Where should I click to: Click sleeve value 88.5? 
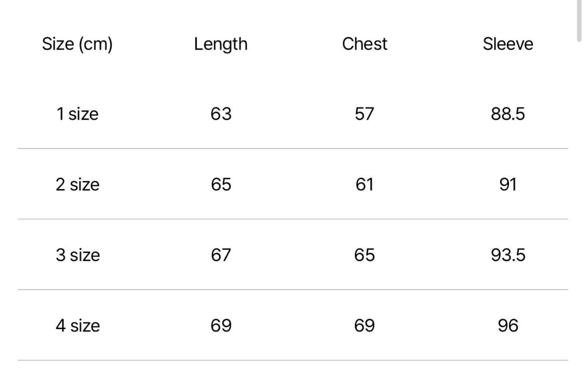[508, 114]
